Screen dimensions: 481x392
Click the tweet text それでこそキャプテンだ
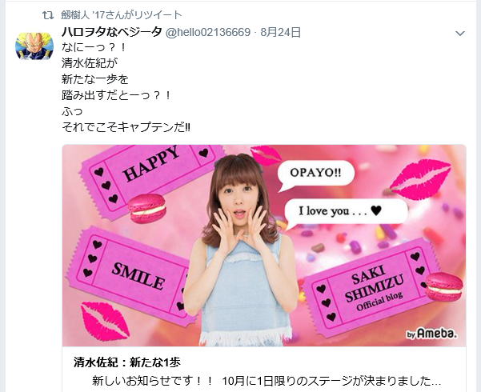point(126,127)
